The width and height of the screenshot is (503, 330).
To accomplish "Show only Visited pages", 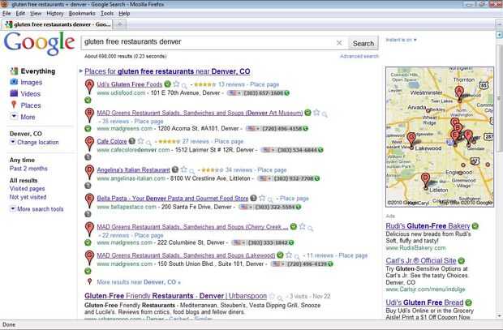I will 28,189.
